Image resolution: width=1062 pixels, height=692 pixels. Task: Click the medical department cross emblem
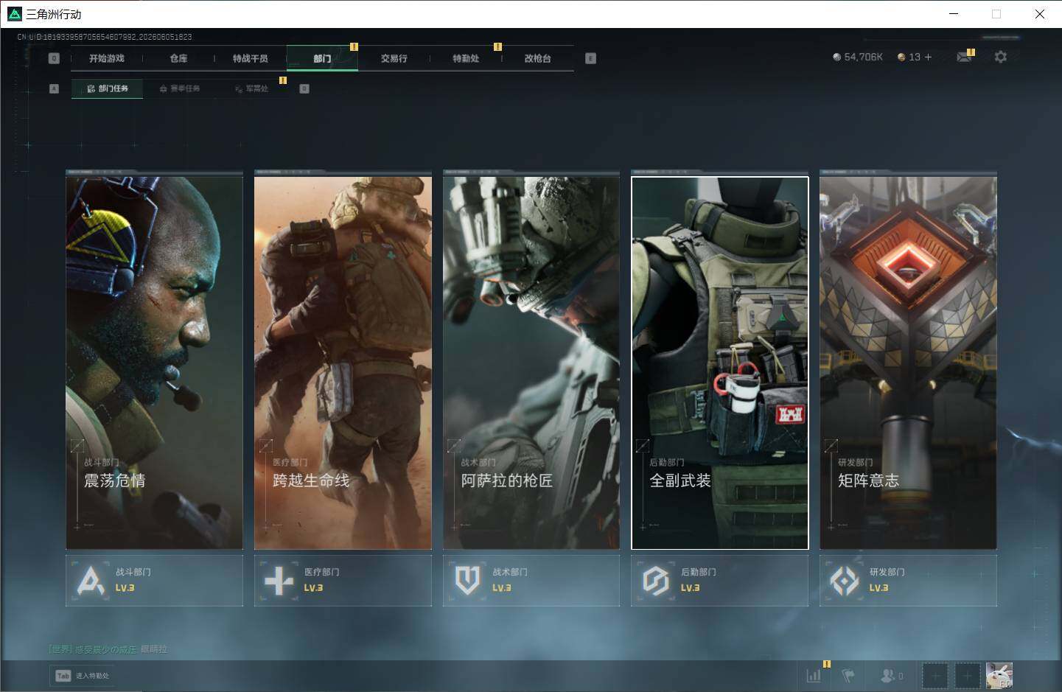(x=279, y=581)
